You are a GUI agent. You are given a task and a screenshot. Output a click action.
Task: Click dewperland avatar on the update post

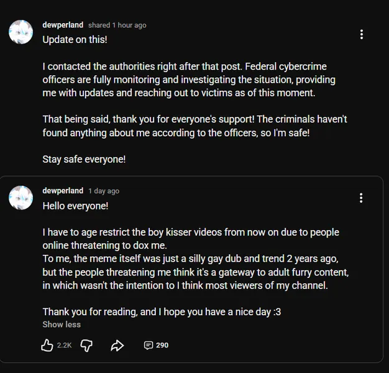[21, 32]
